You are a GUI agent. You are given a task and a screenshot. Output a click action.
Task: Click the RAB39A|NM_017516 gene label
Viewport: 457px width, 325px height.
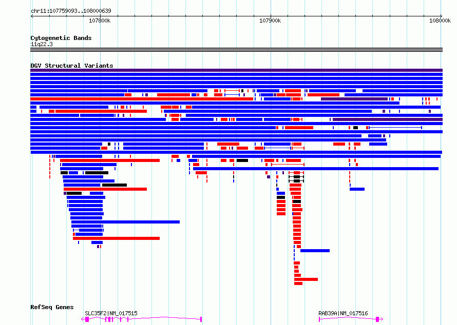(343, 313)
